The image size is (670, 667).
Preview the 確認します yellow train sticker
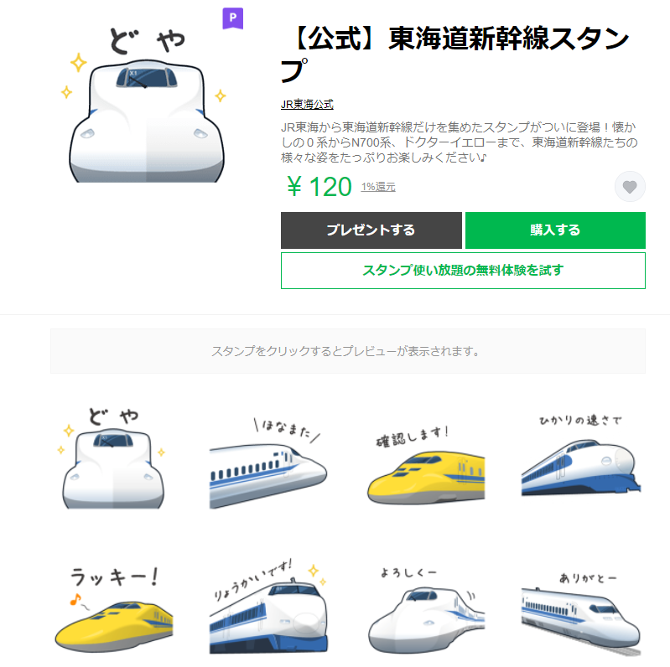tap(426, 464)
